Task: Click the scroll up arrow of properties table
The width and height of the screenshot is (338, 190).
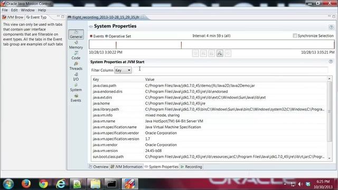Action: [330, 79]
